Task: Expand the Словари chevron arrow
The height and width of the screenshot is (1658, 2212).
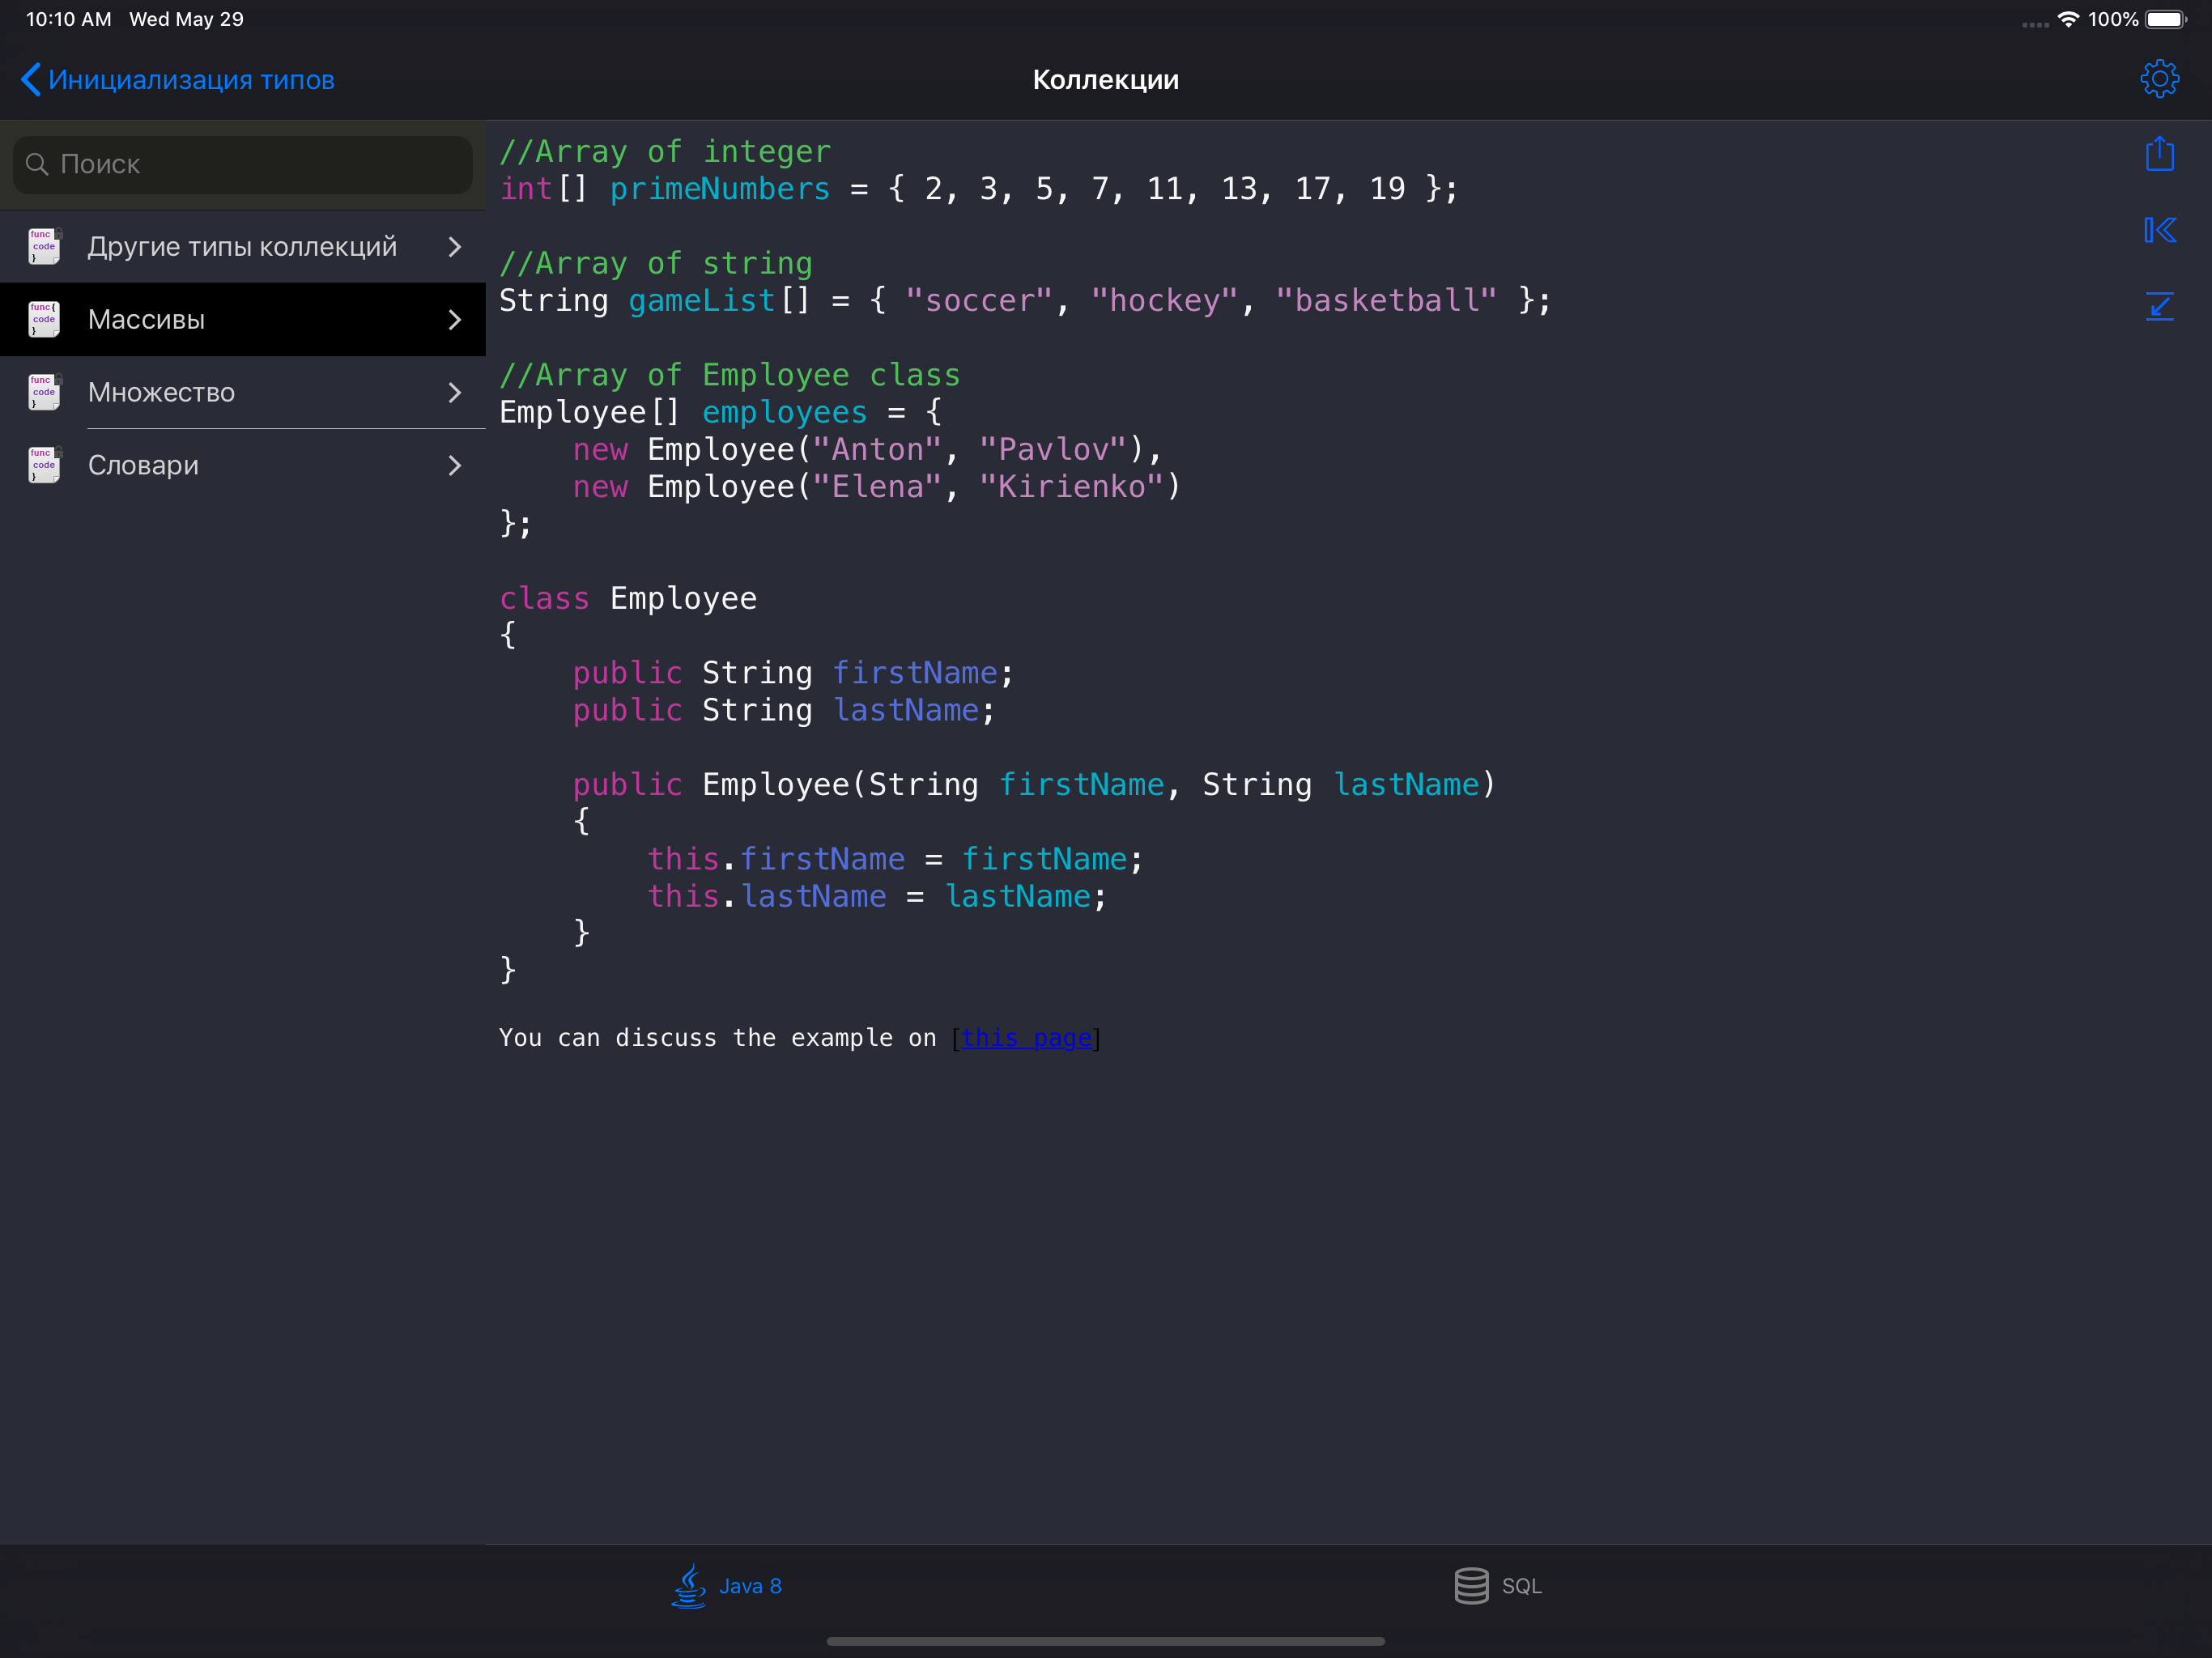Action: click(x=455, y=465)
